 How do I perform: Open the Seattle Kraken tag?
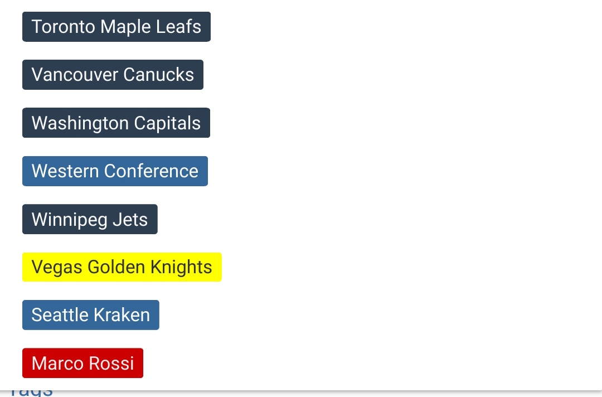point(90,315)
